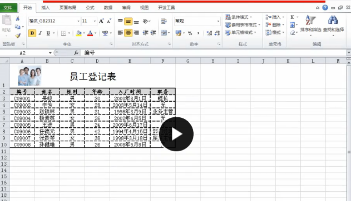The width and height of the screenshot is (351, 214).
Task: Open fill color dropdown arrow
Action: click(x=84, y=33)
